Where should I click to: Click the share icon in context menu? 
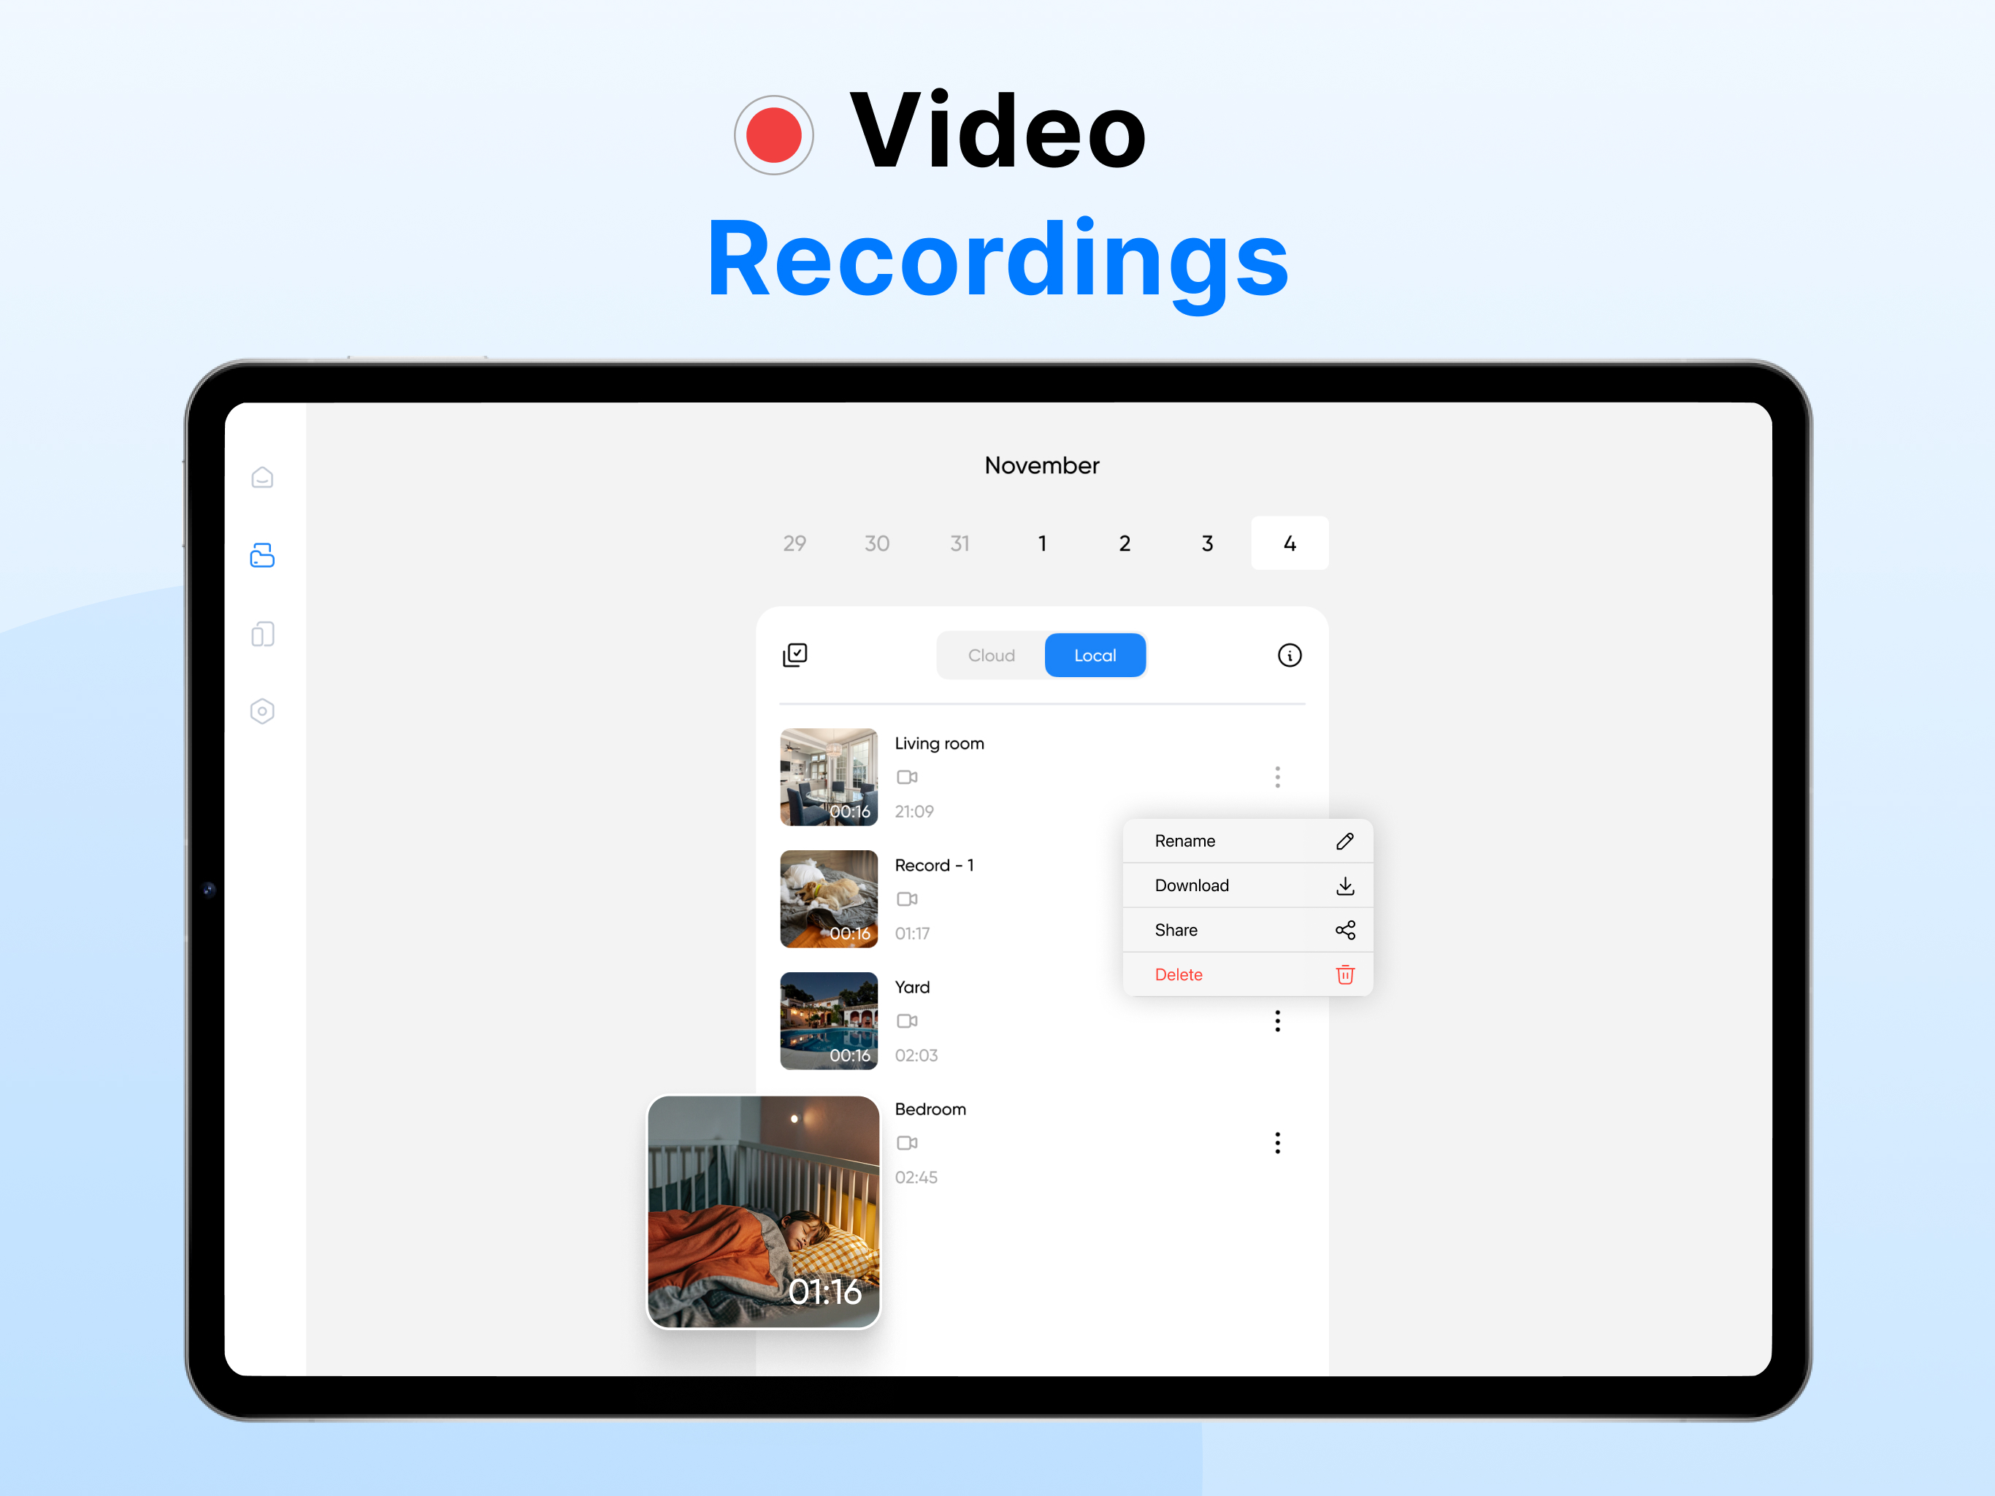tap(1345, 931)
